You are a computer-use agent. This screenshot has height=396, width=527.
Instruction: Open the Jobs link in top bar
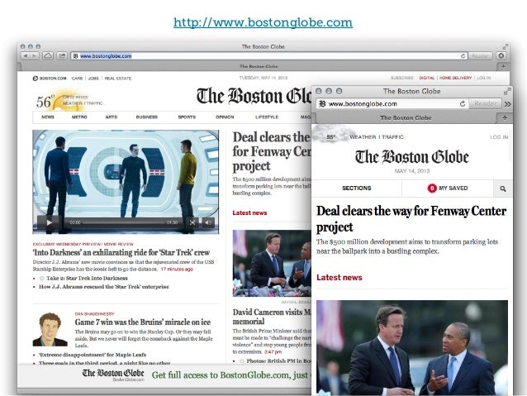(93, 79)
